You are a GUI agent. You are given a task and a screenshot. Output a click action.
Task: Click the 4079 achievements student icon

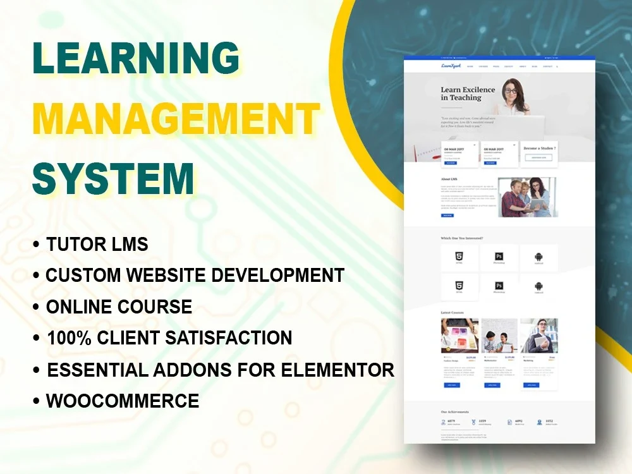(444, 422)
